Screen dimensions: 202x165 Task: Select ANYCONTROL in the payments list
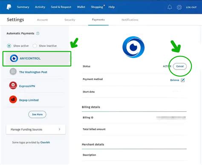[x=37, y=59]
